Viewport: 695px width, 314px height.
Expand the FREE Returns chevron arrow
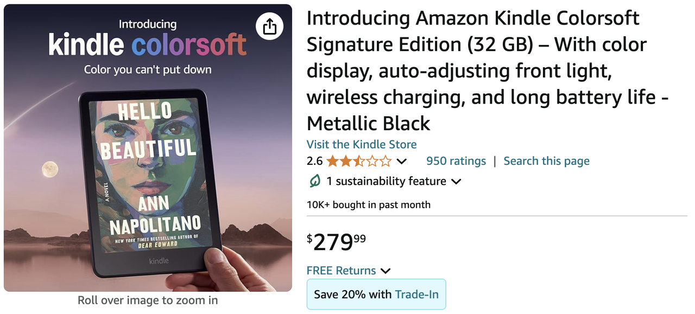pyautogui.click(x=386, y=271)
